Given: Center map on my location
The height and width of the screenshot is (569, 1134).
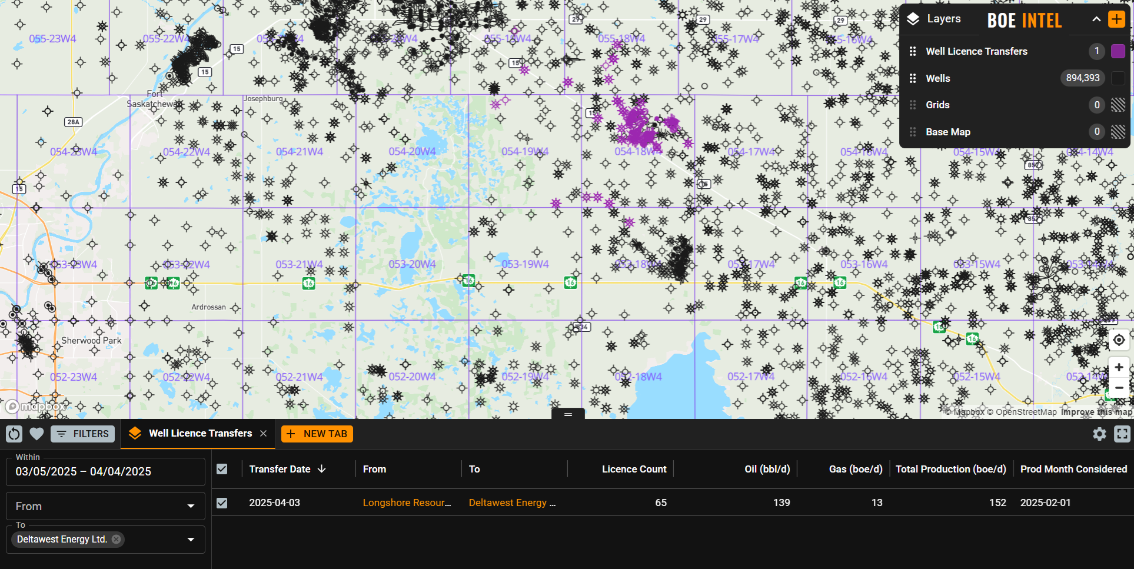Looking at the screenshot, I should coord(1119,340).
